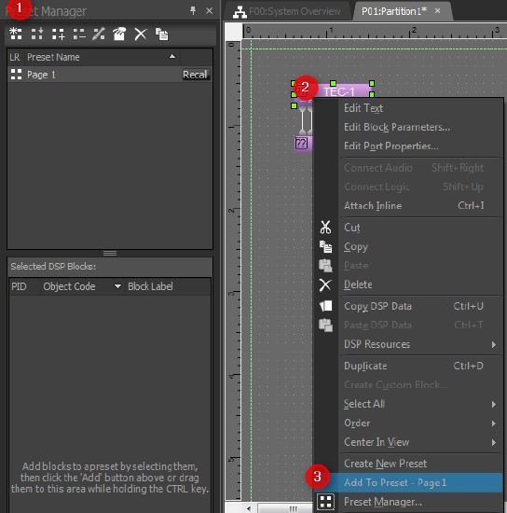Click the Copy icon in context menu
The height and width of the screenshot is (513, 507).
[x=325, y=246]
